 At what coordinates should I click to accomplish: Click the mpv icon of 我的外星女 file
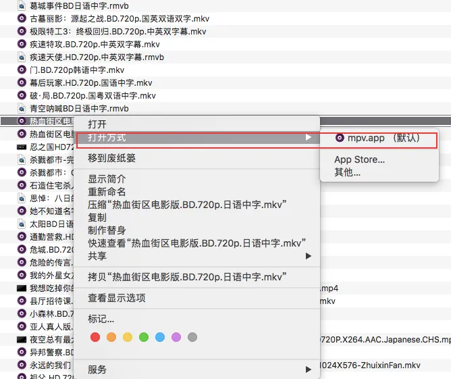(x=22, y=275)
